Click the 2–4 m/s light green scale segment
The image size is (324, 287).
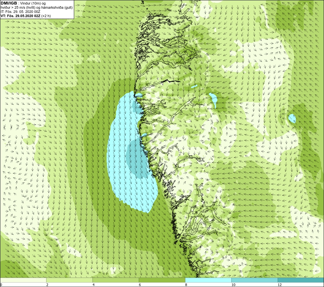[x=69, y=280]
